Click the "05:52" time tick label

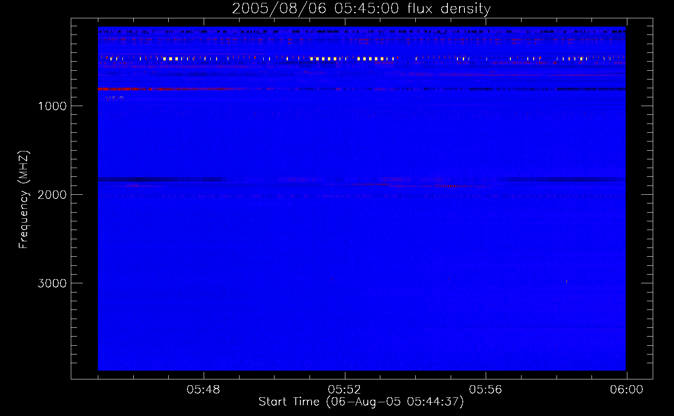[x=344, y=390]
